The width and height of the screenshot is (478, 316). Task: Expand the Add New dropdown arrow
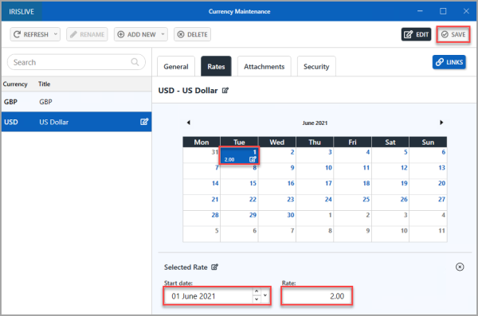pos(163,34)
